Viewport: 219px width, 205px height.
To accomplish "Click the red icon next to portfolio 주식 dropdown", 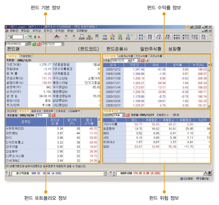I will (54, 115).
